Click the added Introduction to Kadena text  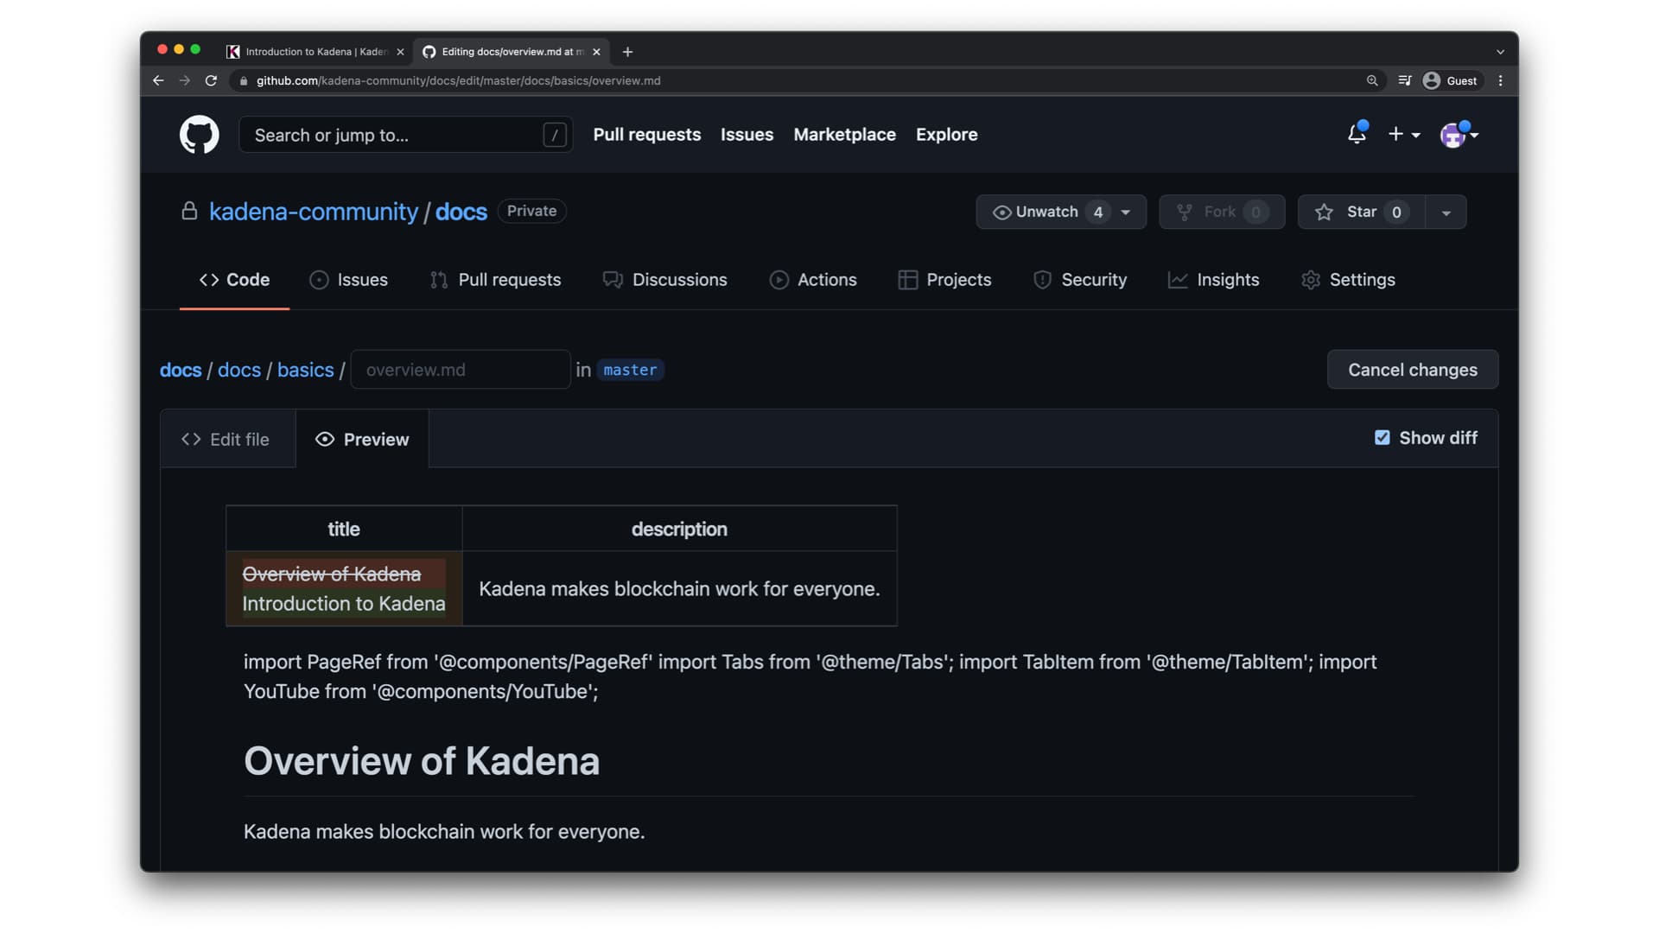(344, 603)
